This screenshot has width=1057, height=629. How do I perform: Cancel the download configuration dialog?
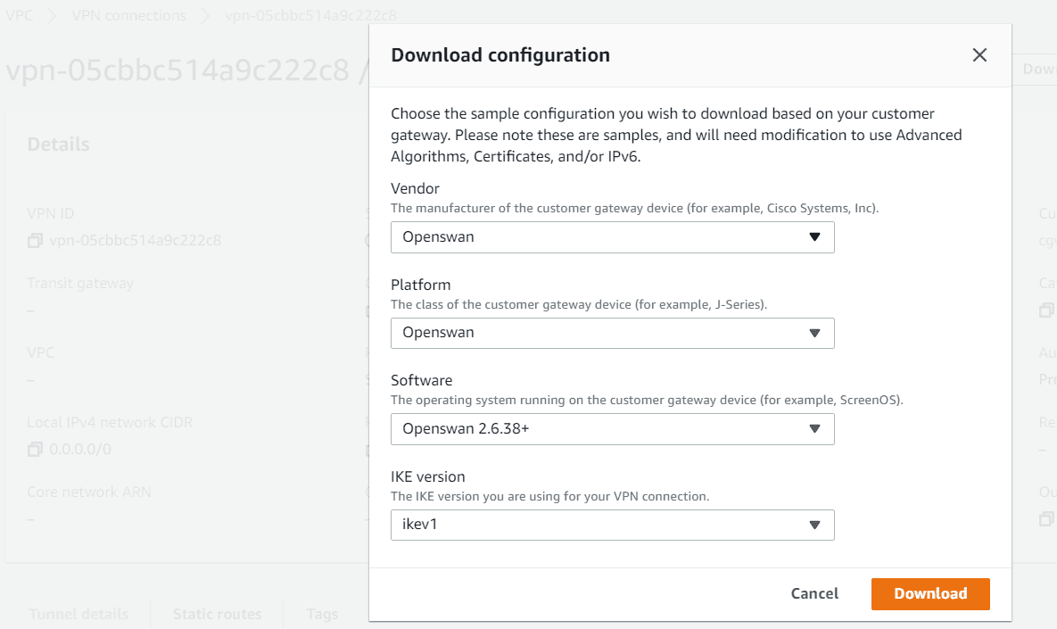click(x=814, y=593)
